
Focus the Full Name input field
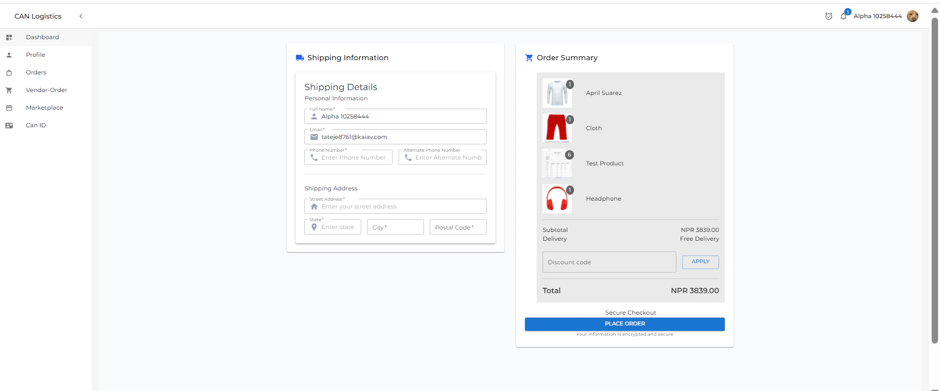tap(396, 116)
